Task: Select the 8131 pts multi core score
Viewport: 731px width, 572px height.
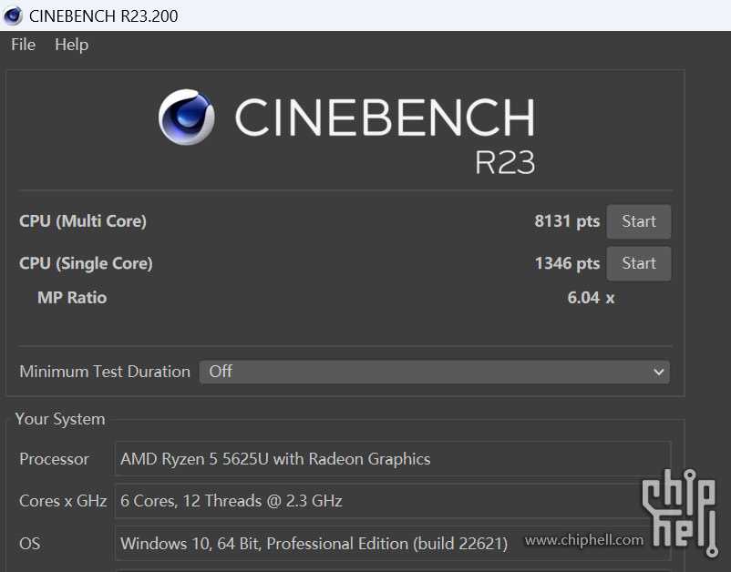Action: tap(567, 221)
